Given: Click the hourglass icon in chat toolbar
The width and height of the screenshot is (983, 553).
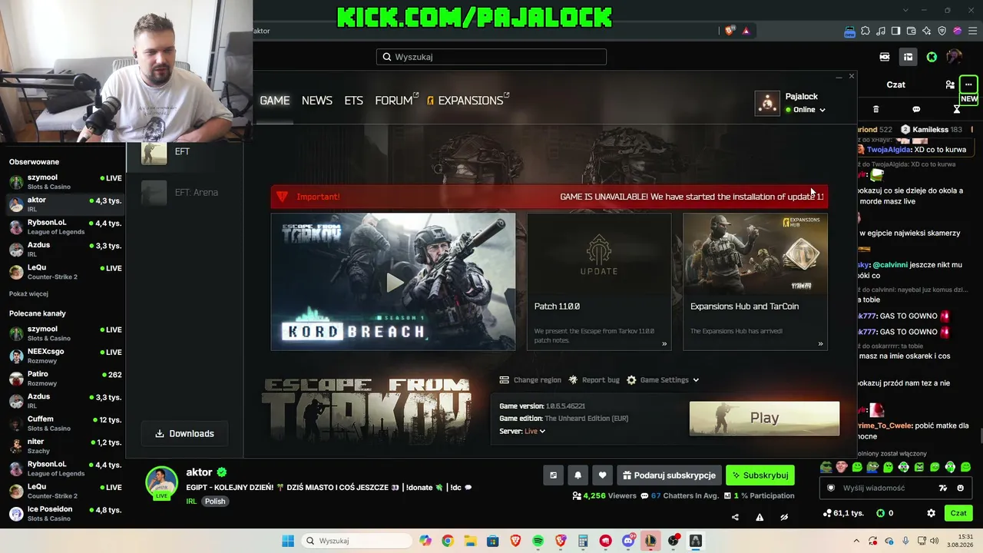Looking at the screenshot, I should point(957,109).
